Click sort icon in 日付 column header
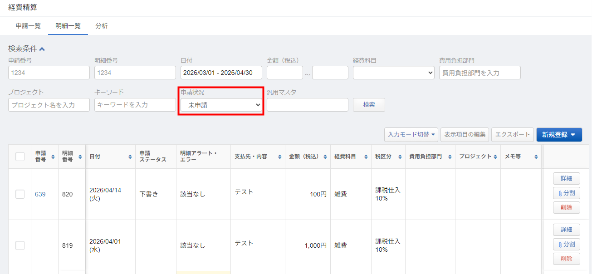 click(x=130, y=157)
